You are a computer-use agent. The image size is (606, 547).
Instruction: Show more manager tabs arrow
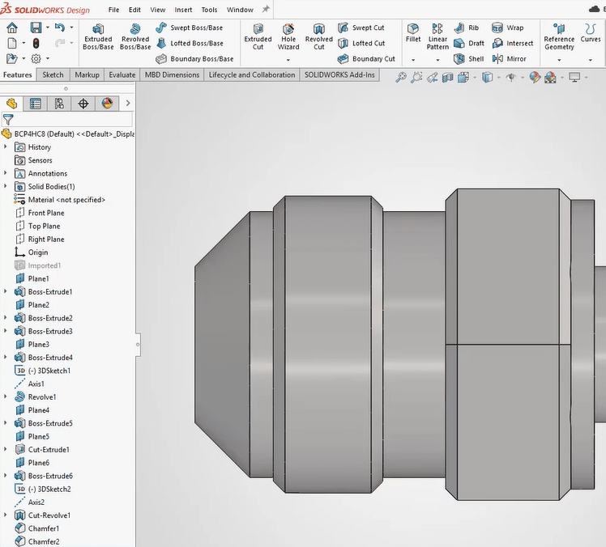(x=128, y=103)
